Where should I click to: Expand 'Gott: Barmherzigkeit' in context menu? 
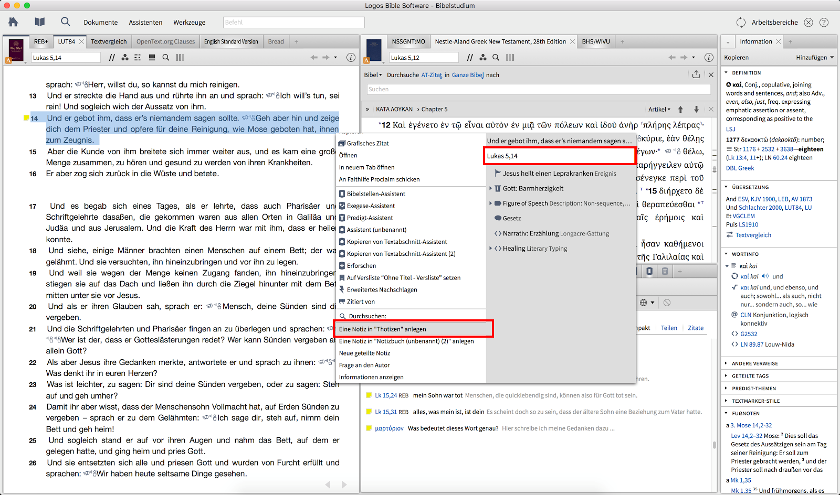coord(491,188)
